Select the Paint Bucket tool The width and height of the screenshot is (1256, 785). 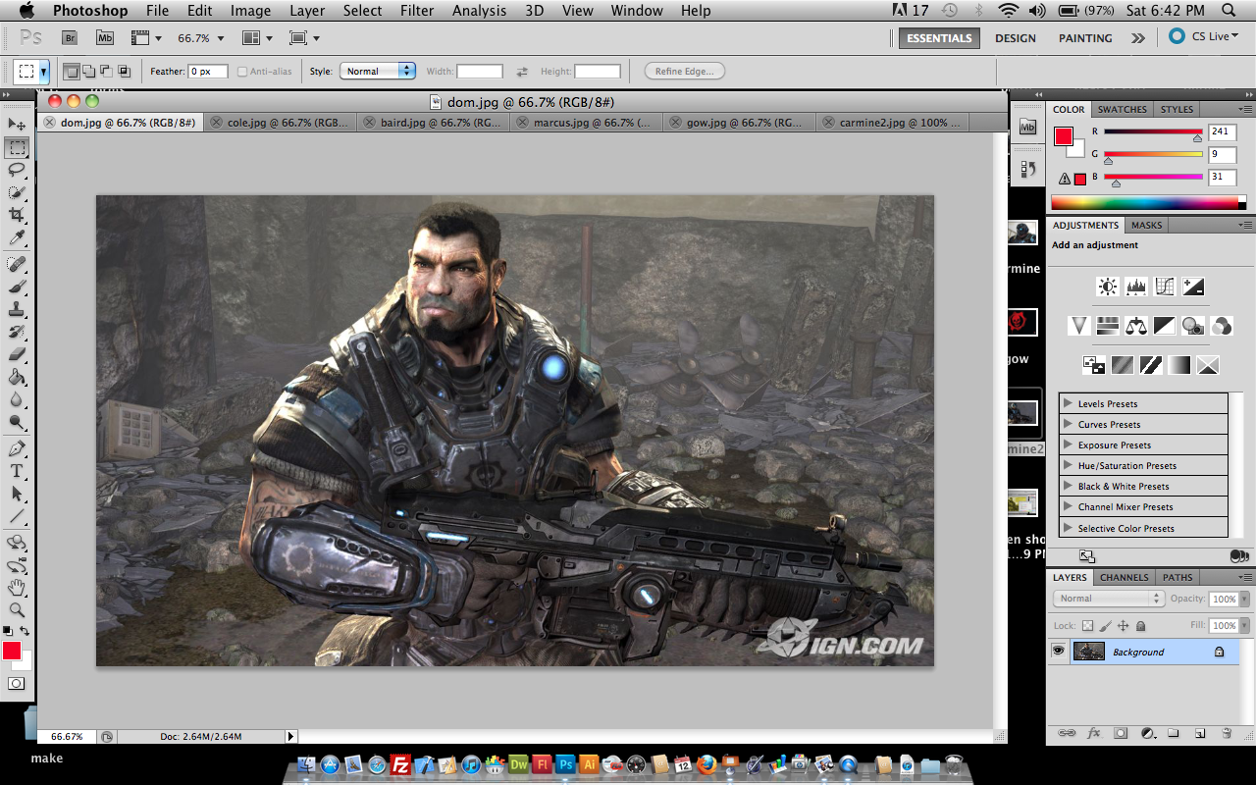click(17, 378)
